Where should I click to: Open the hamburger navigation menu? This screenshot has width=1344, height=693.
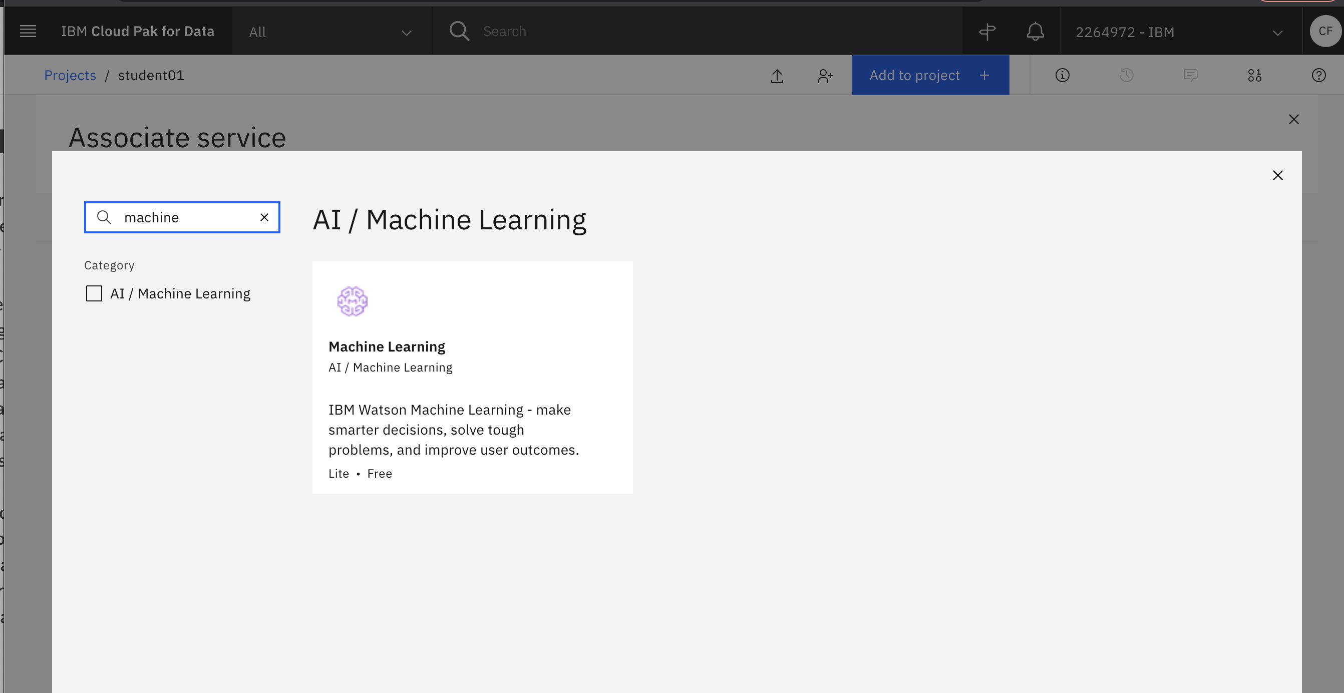(28, 32)
